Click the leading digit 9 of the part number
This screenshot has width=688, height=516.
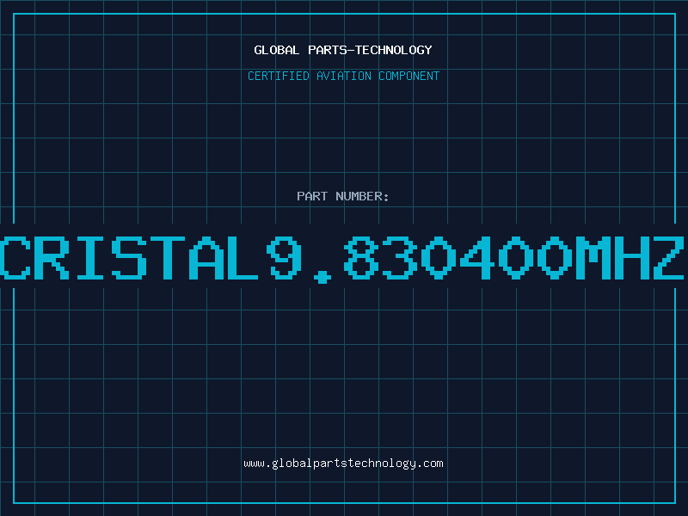pyautogui.click(x=285, y=258)
